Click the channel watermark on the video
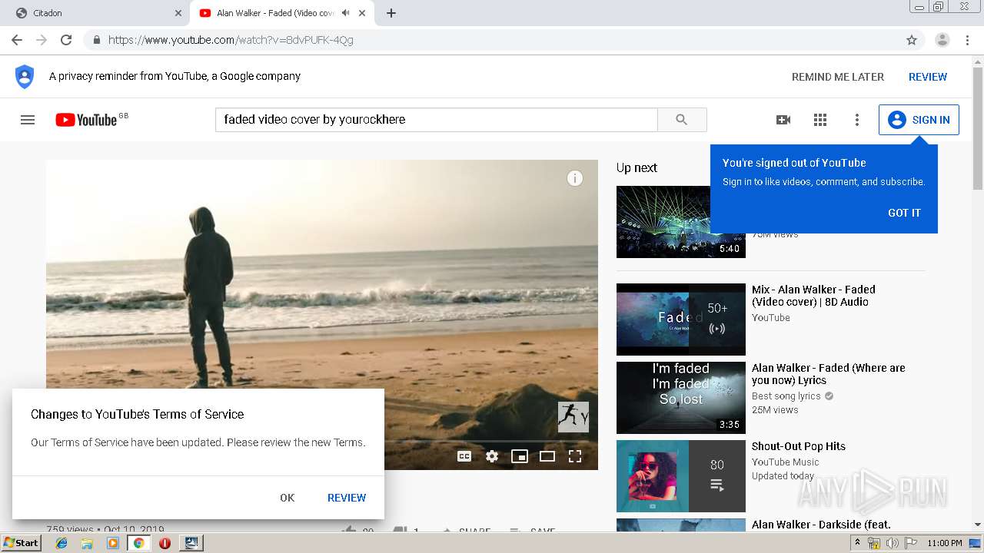Image resolution: width=984 pixels, height=553 pixels. [x=573, y=417]
